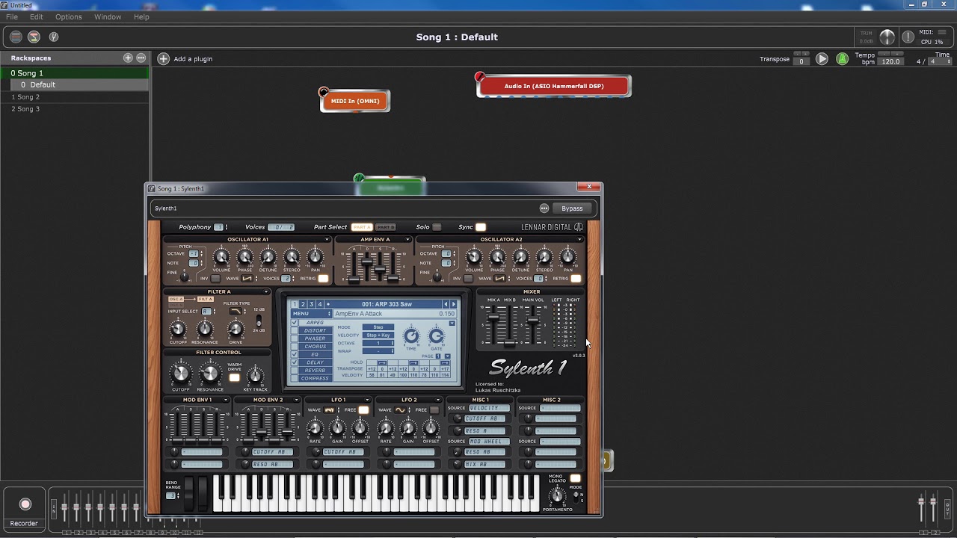Click the LFO 2 sine wave icon

(x=400, y=410)
